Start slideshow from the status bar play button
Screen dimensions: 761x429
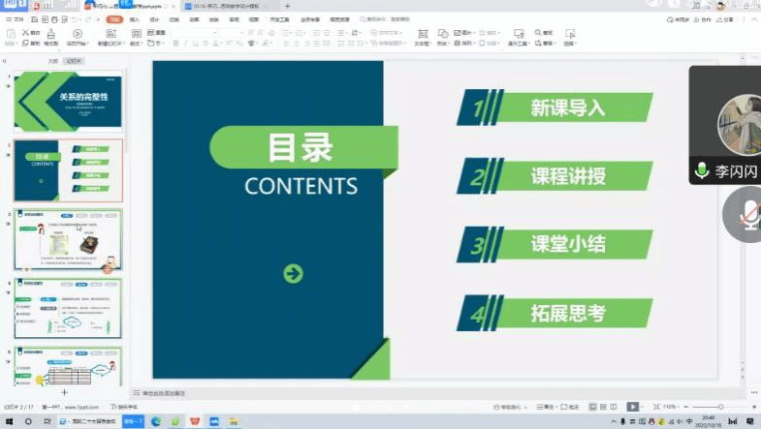[632, 407]
